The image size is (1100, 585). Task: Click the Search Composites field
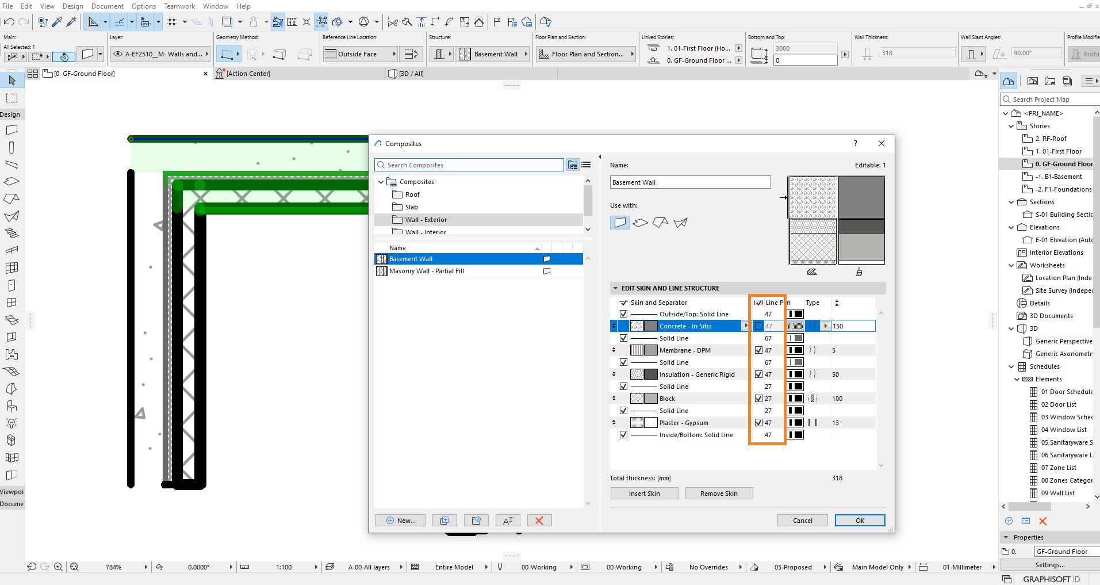pos(469,165)
